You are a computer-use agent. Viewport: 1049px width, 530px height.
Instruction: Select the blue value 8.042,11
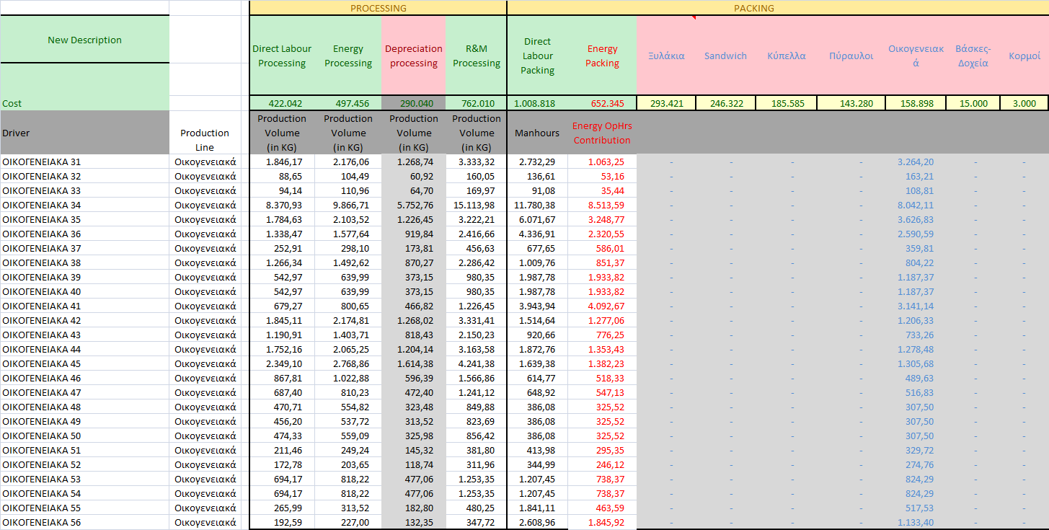click(x=916, y=205)
